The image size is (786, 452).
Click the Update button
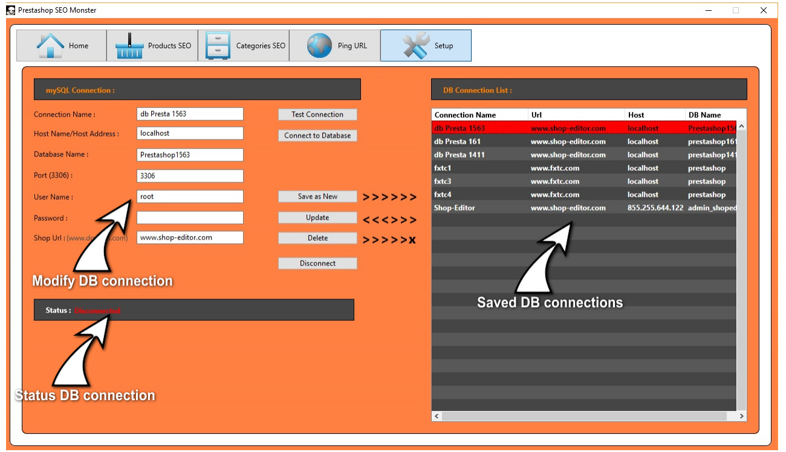(x=317, y=218)
